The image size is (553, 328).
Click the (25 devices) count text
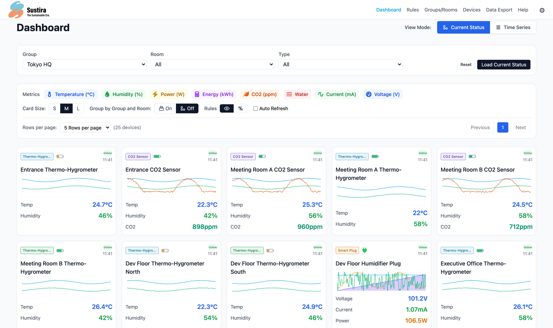click(127, 127)
